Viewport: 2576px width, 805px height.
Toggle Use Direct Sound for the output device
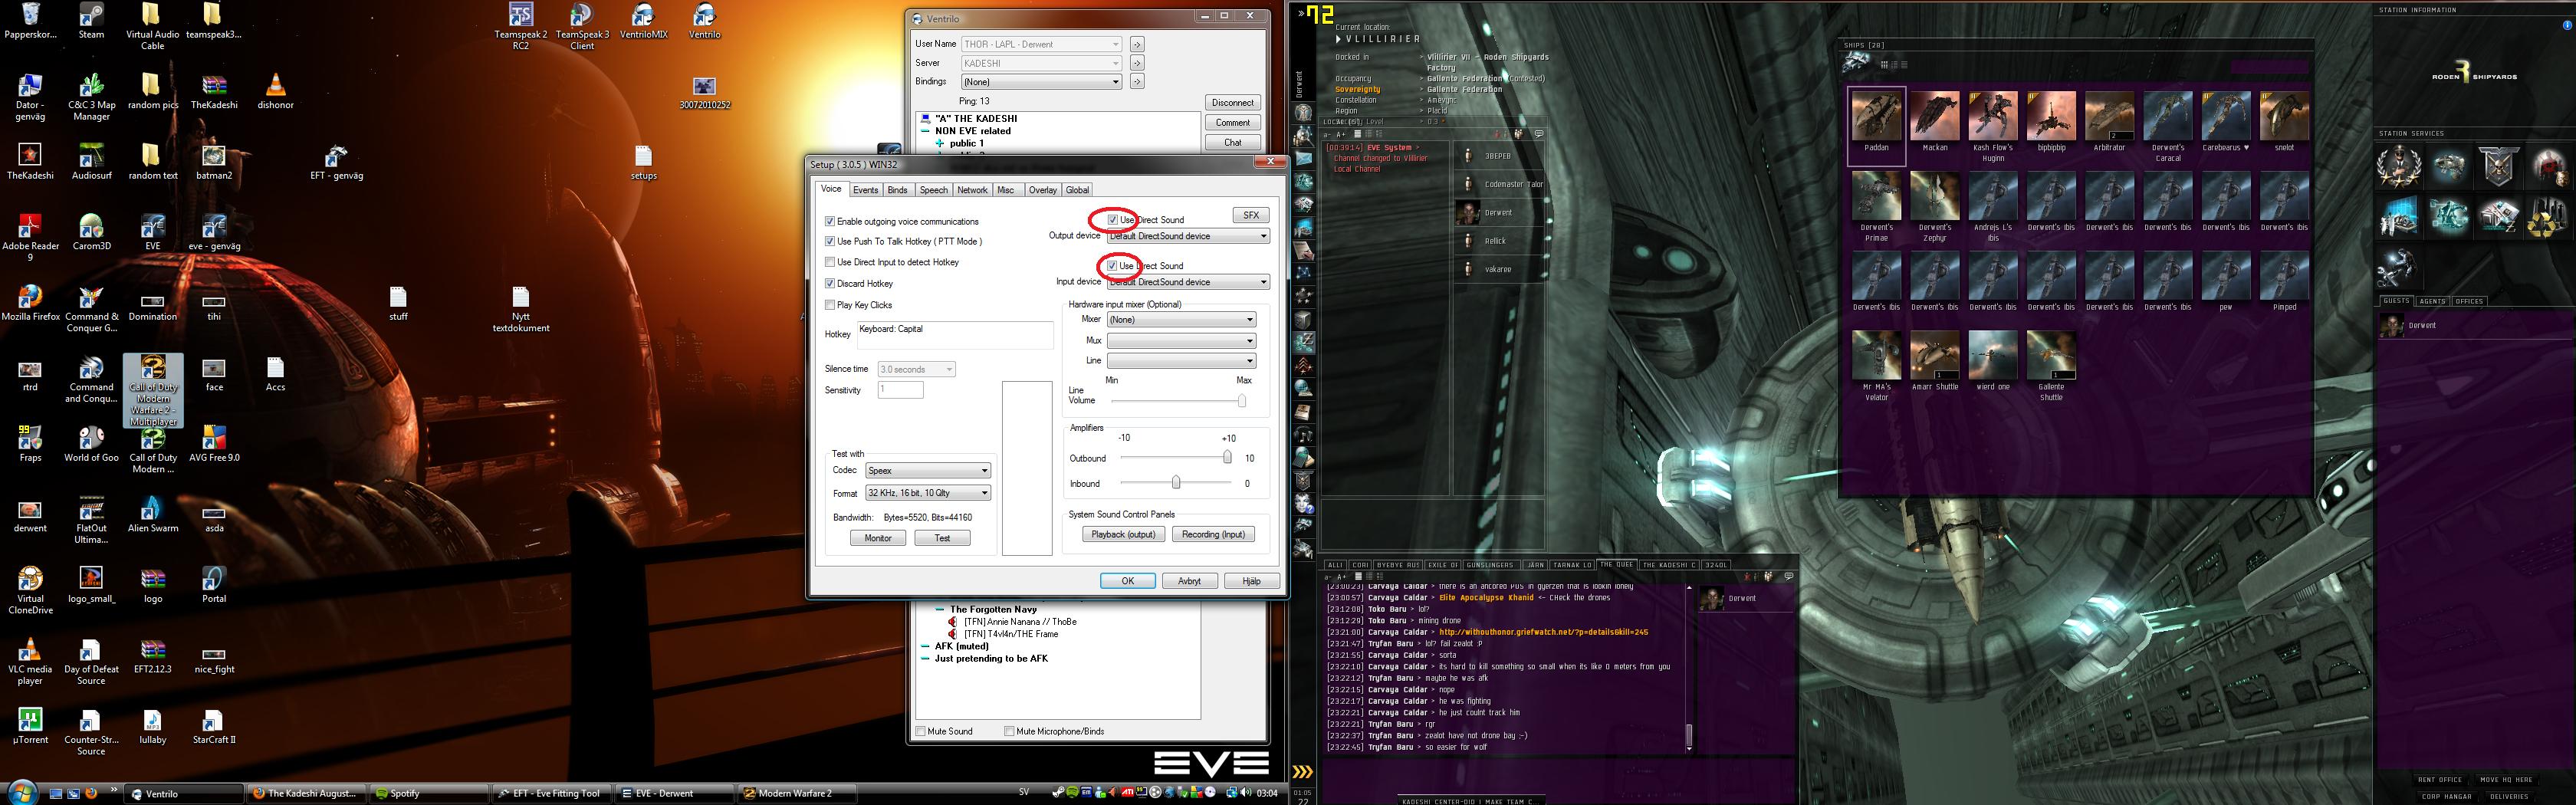(x=1113, y=219)
